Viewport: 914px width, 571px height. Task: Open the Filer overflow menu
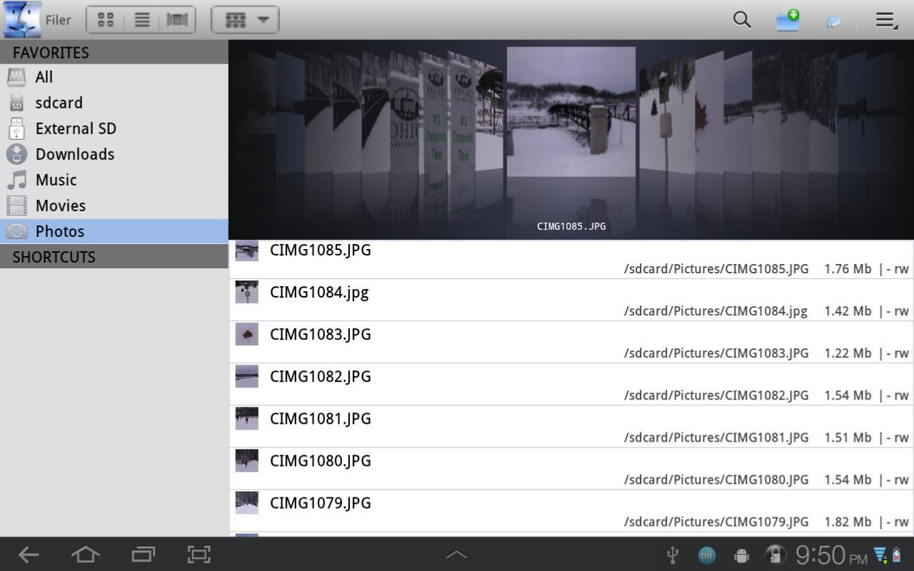pyautogui.click(x=885, y=20)
